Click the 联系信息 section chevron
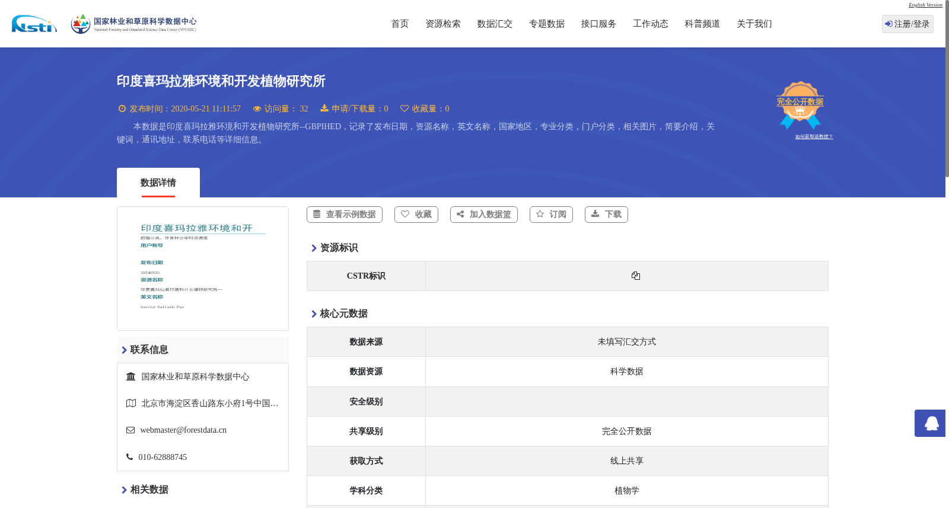Viewport: 949px width, 508px height. tap(124, 350)
